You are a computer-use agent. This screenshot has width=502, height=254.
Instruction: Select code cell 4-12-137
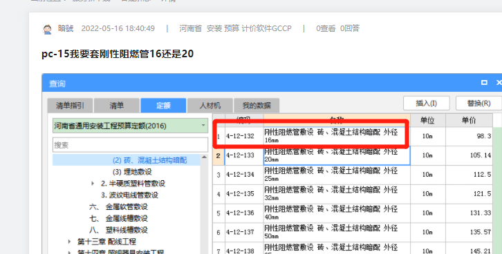click(x=244, y=233)
